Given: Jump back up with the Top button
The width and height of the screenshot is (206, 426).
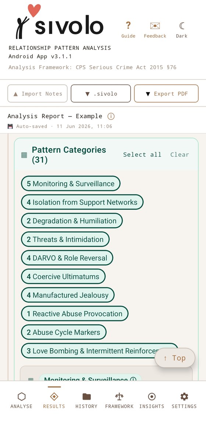Looking at the screenshot, I should coord(175,358).
